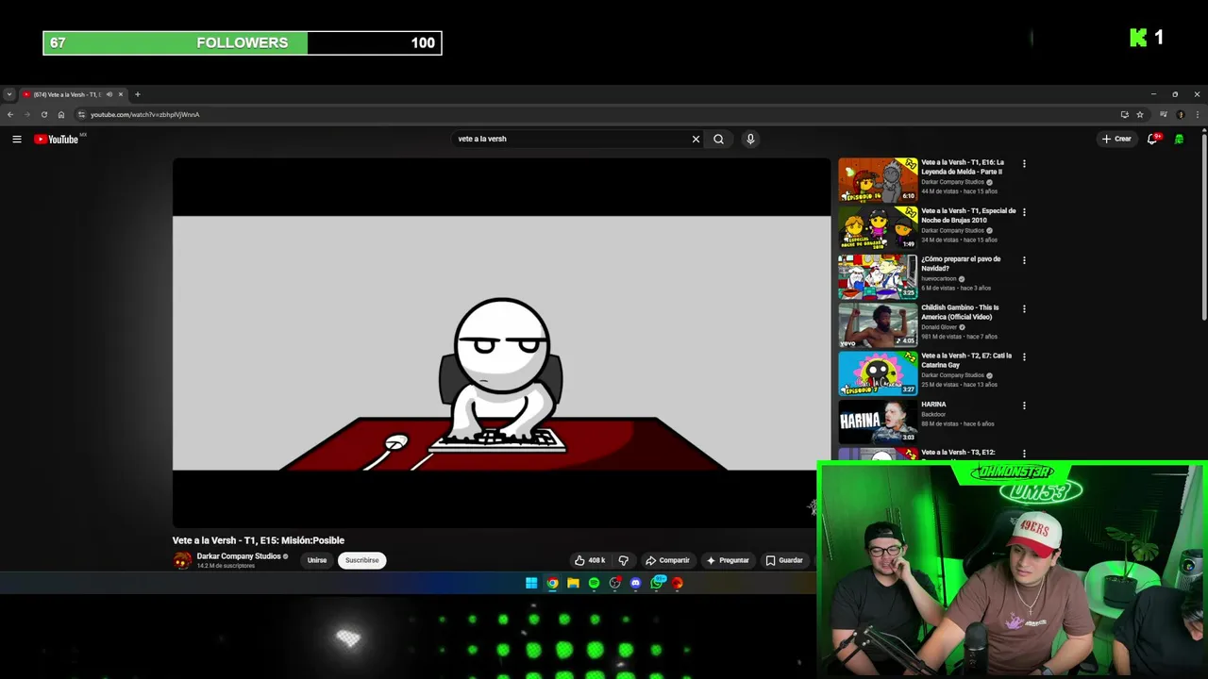This screenshot has width=1208, height=679.
Task: Open Childish Gambino This Is America thumbnail
Action: click(x=878, y=324)
